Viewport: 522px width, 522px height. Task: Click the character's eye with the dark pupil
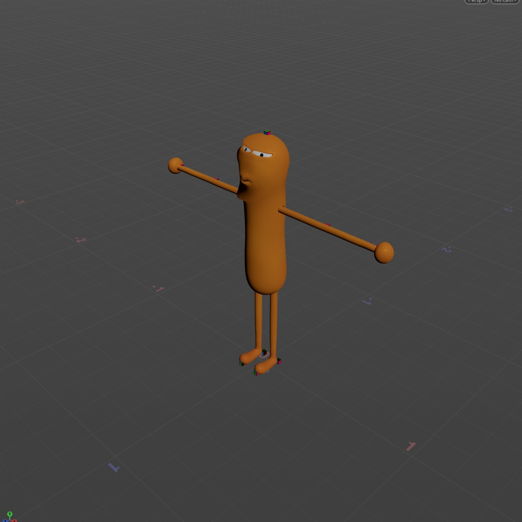(262, 155)
